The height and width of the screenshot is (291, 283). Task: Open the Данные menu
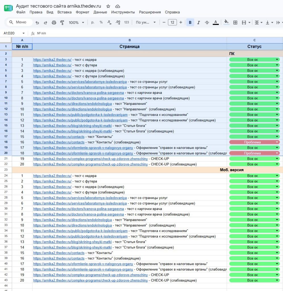100,12
